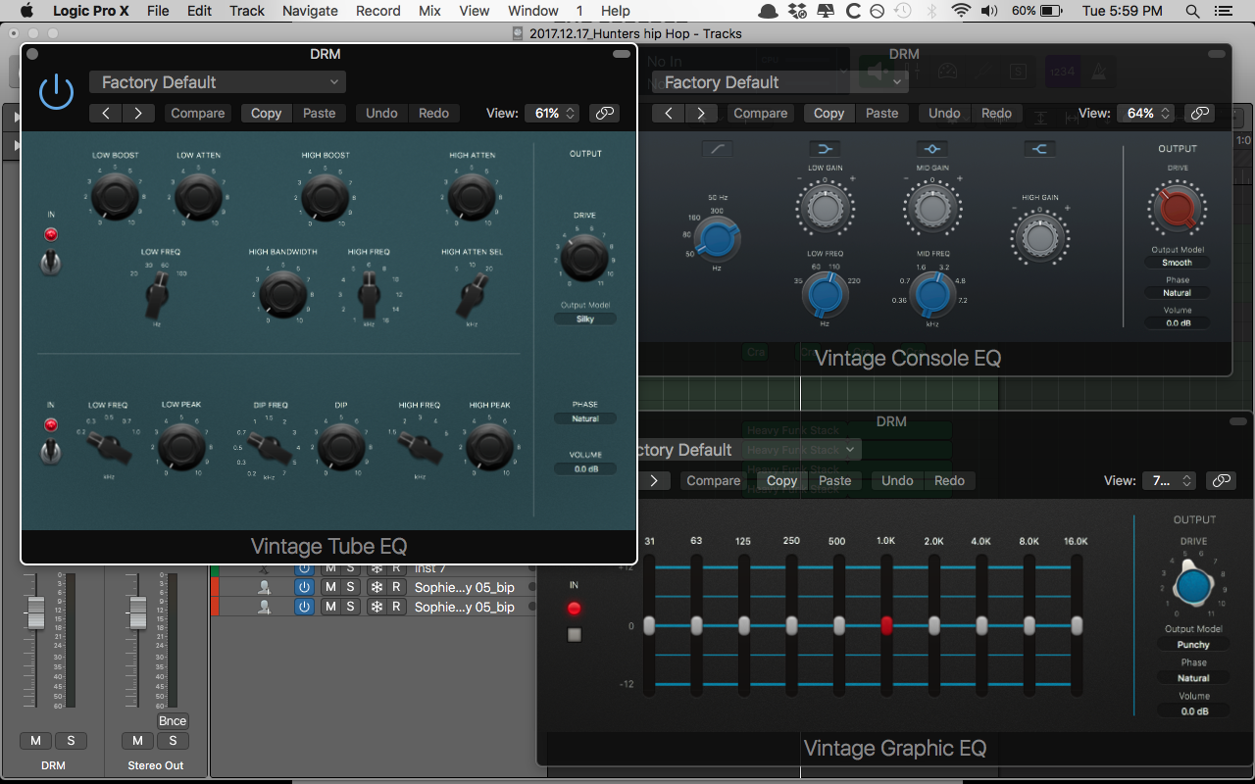Toggle the high shelf button above HIGH GAIN
This screenshot has height=784, width=1255.
pyautogui.click(x=1038, y=149)
